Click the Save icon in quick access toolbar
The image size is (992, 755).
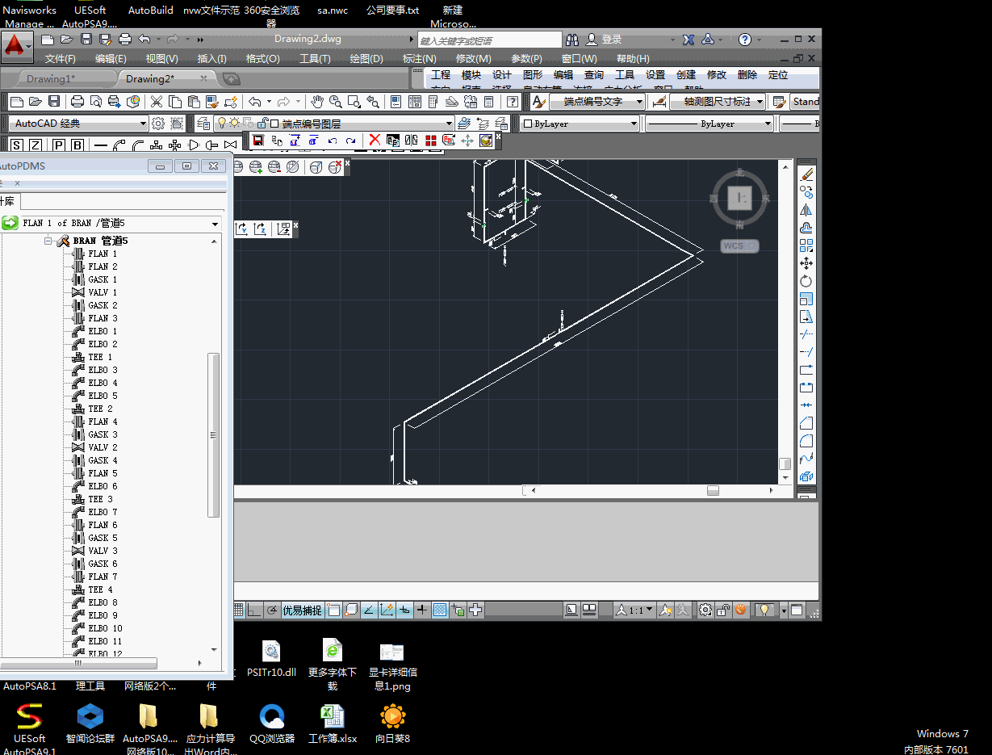(x=86, y=39)
